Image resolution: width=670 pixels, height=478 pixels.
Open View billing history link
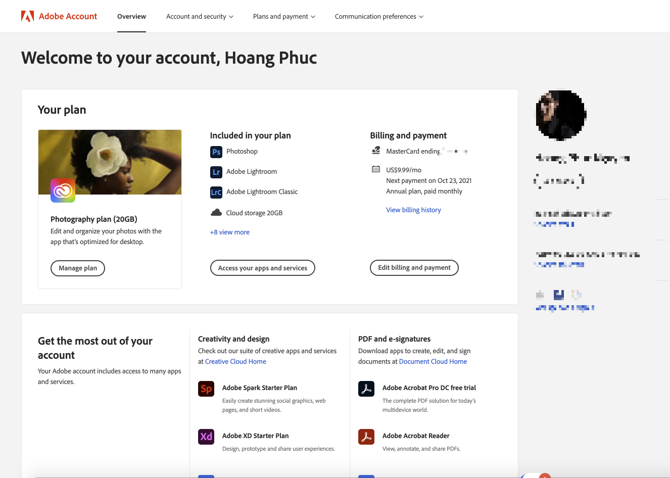tap(413, 210)
